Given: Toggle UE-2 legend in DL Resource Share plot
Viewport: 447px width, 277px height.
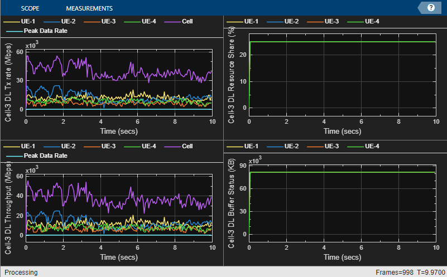Looking at the screenshot, I should [x=283, y=21].
